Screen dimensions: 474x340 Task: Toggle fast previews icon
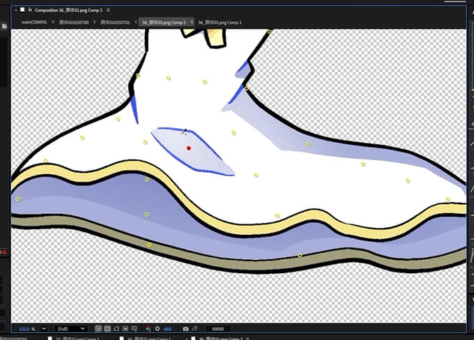pos(98,328)
